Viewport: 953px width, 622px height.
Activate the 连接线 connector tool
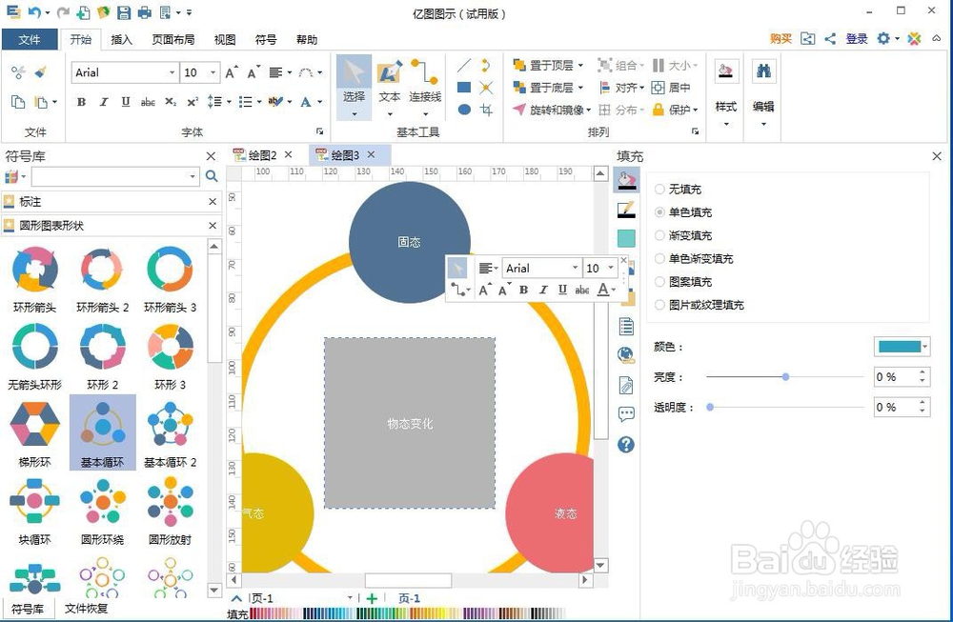(425, 88)
